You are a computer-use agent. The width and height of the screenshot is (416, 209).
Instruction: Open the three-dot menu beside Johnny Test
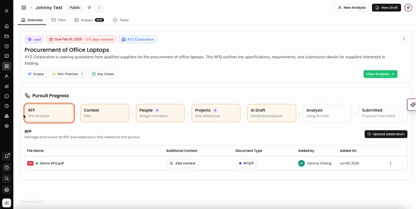(99, 8)
